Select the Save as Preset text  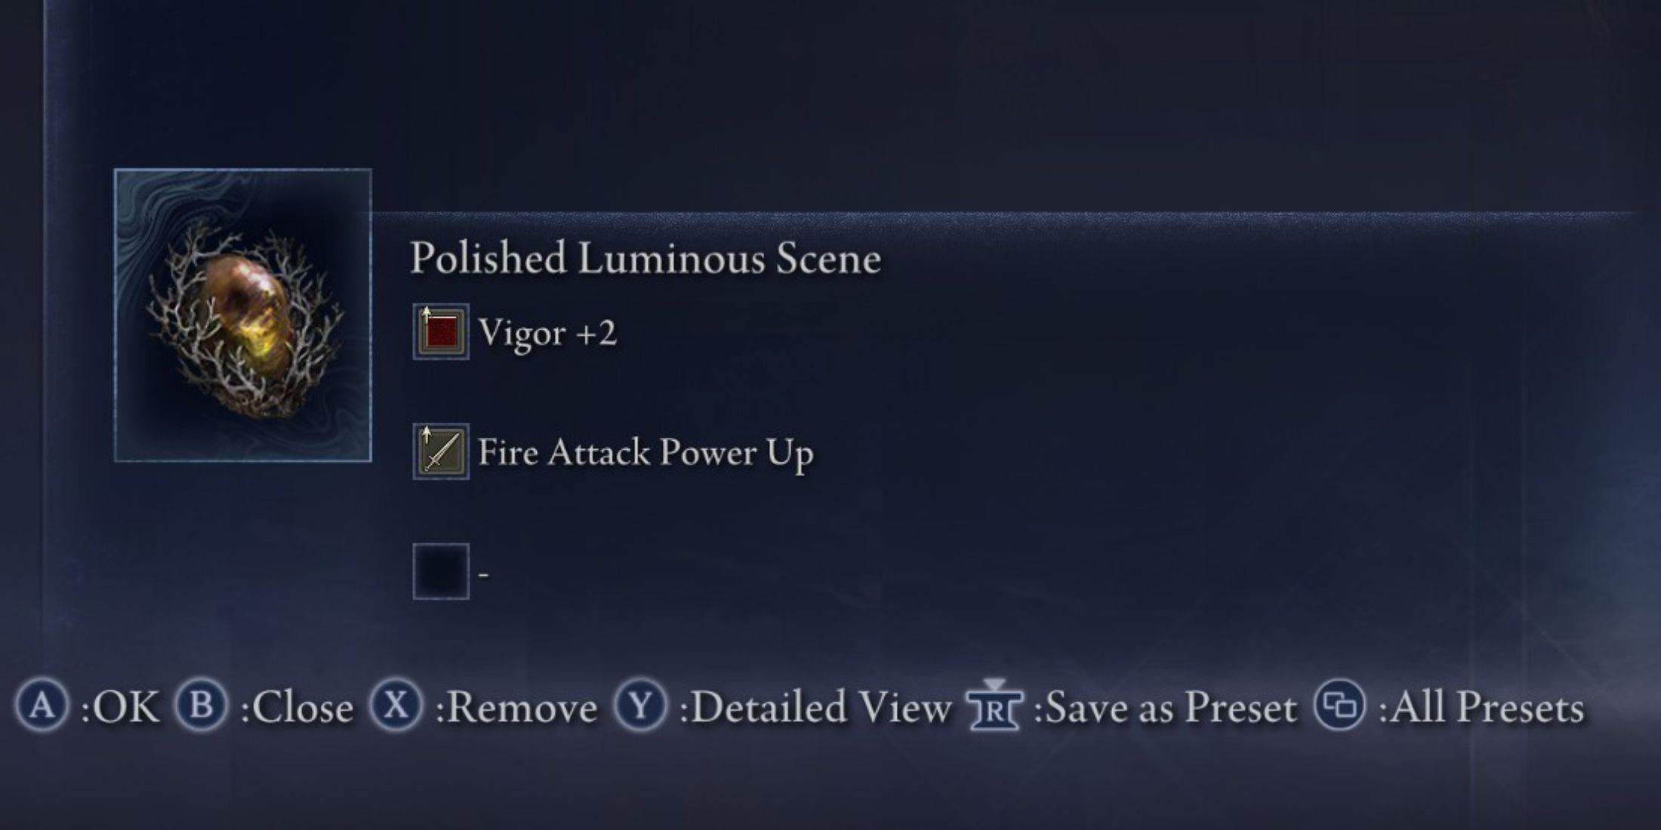click(x=1165, y=708)
